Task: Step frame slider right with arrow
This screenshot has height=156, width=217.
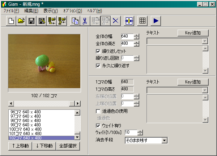Action: 78,104
